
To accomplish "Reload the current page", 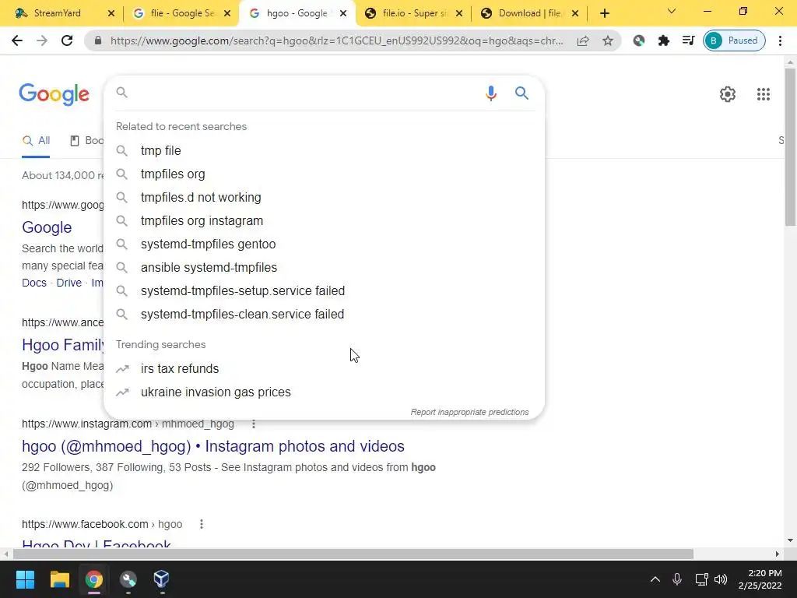I will point(67,40).
